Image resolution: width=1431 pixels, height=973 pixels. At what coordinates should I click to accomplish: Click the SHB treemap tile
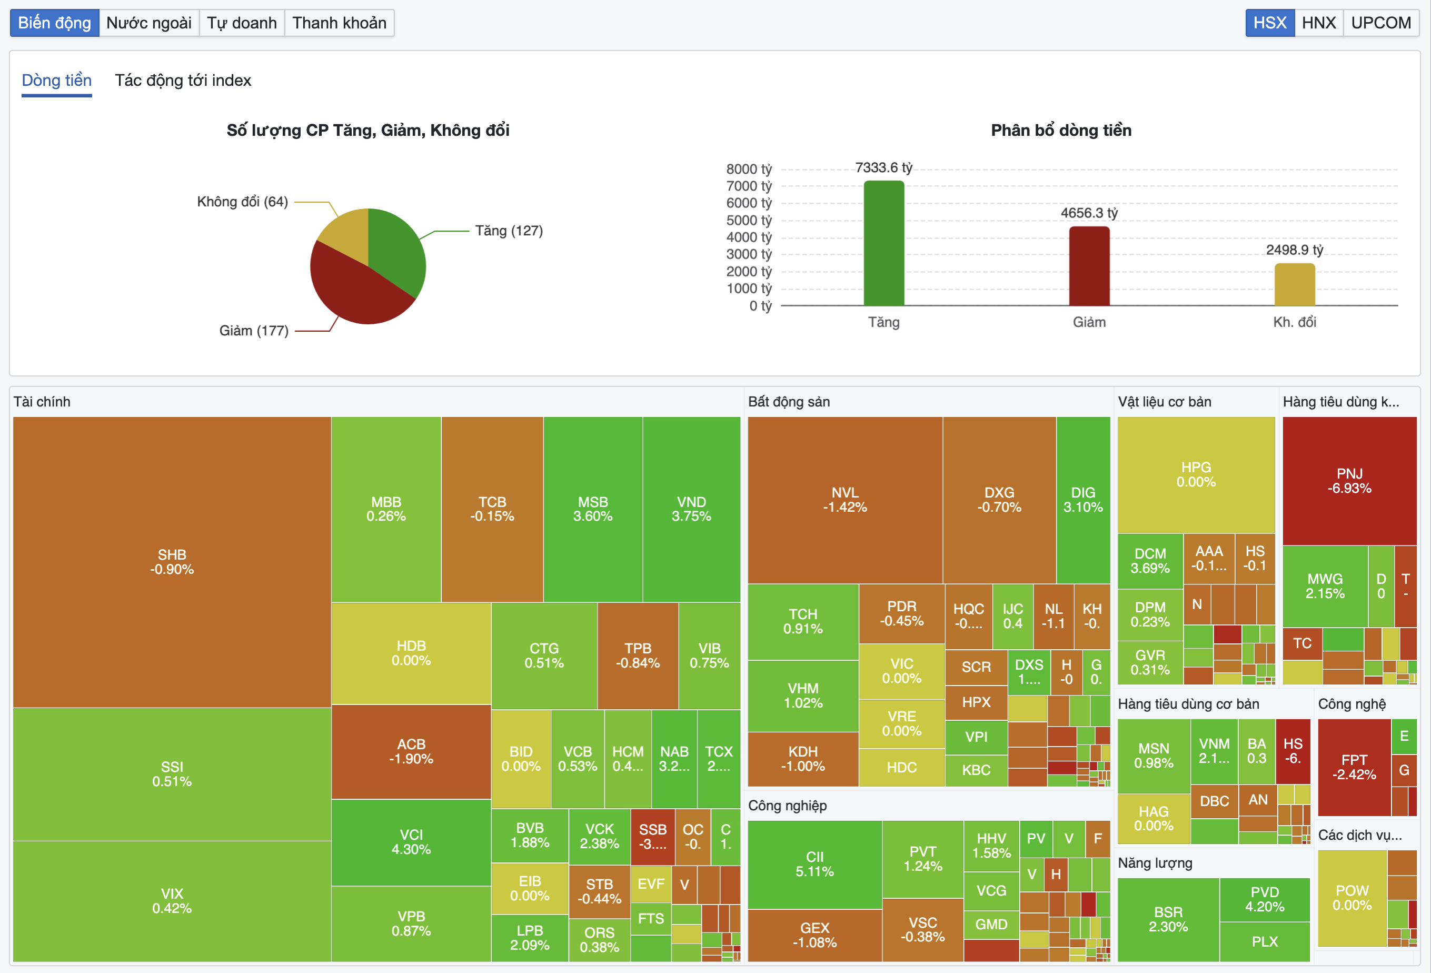(172, 562)
